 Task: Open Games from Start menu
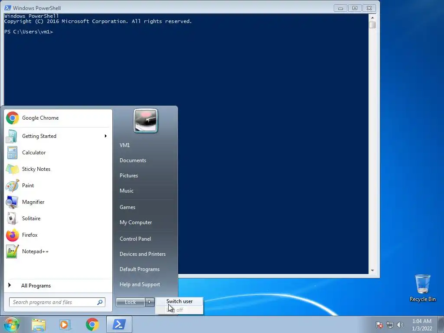pos(127,207)
